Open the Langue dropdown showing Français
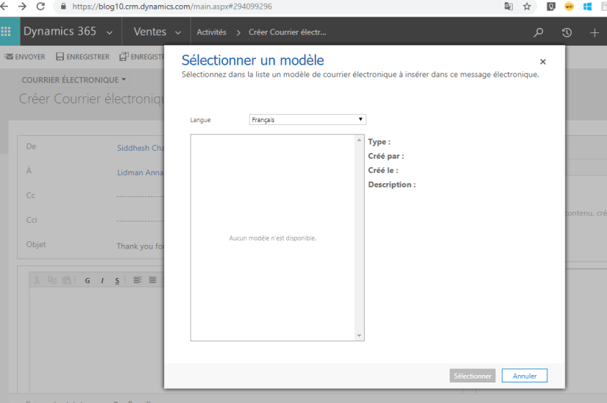607x403 pixels. [308, 119]
